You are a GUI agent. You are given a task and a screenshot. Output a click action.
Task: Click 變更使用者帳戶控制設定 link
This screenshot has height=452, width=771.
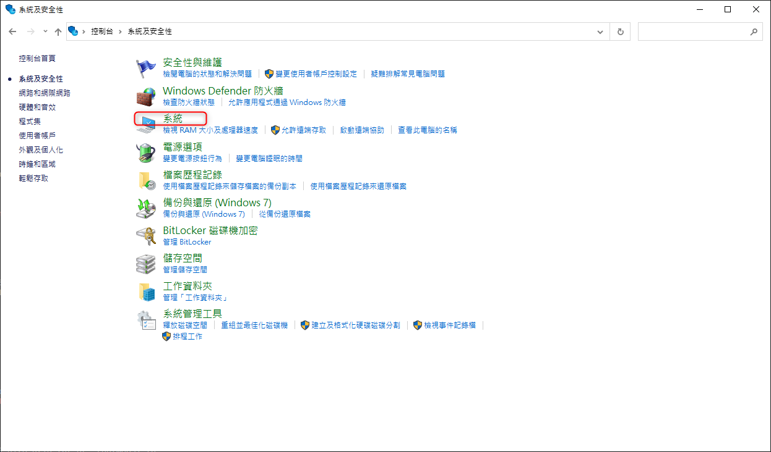click(316, 74)
